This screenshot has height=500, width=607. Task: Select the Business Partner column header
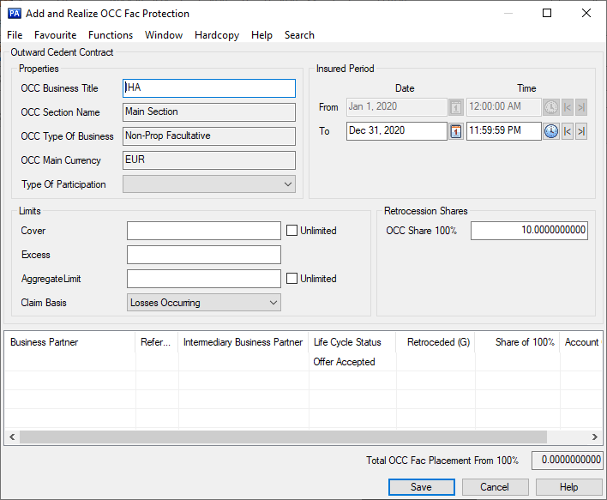pos(45,342)
